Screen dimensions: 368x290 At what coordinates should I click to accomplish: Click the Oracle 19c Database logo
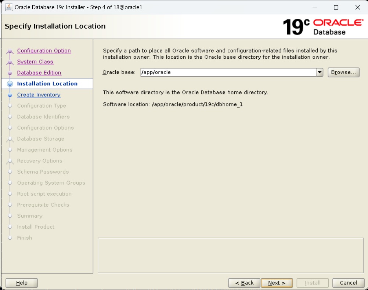(322, 27)
